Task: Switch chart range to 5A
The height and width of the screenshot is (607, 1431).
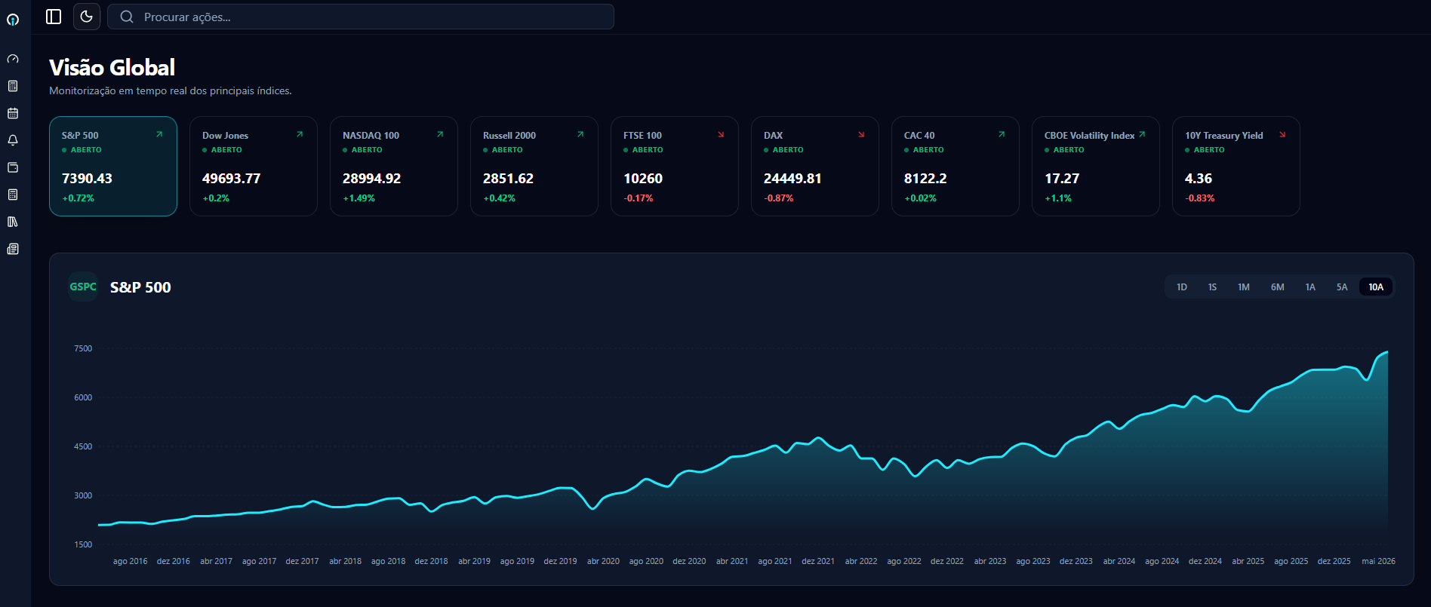Action: coord(1342,287)
